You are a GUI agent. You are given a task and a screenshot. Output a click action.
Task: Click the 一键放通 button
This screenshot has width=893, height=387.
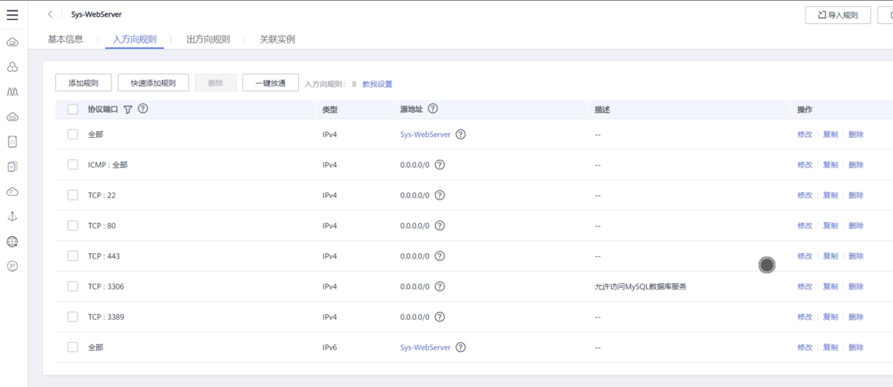270,83
